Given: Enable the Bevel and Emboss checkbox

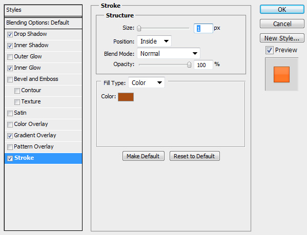Looking at the screenshot, I should [x=10, y=79].
